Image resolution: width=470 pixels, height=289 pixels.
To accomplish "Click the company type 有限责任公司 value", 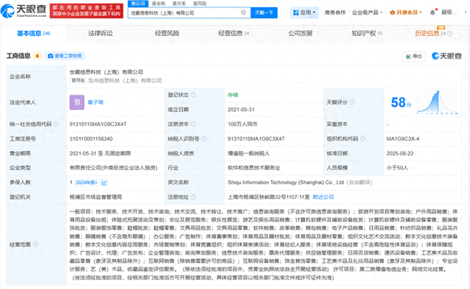I will (x=113, y=168).
